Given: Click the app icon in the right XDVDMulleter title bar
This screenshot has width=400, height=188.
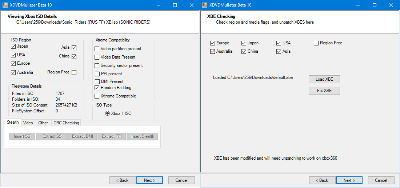Looking at the screenshot, I should point(205,5).
